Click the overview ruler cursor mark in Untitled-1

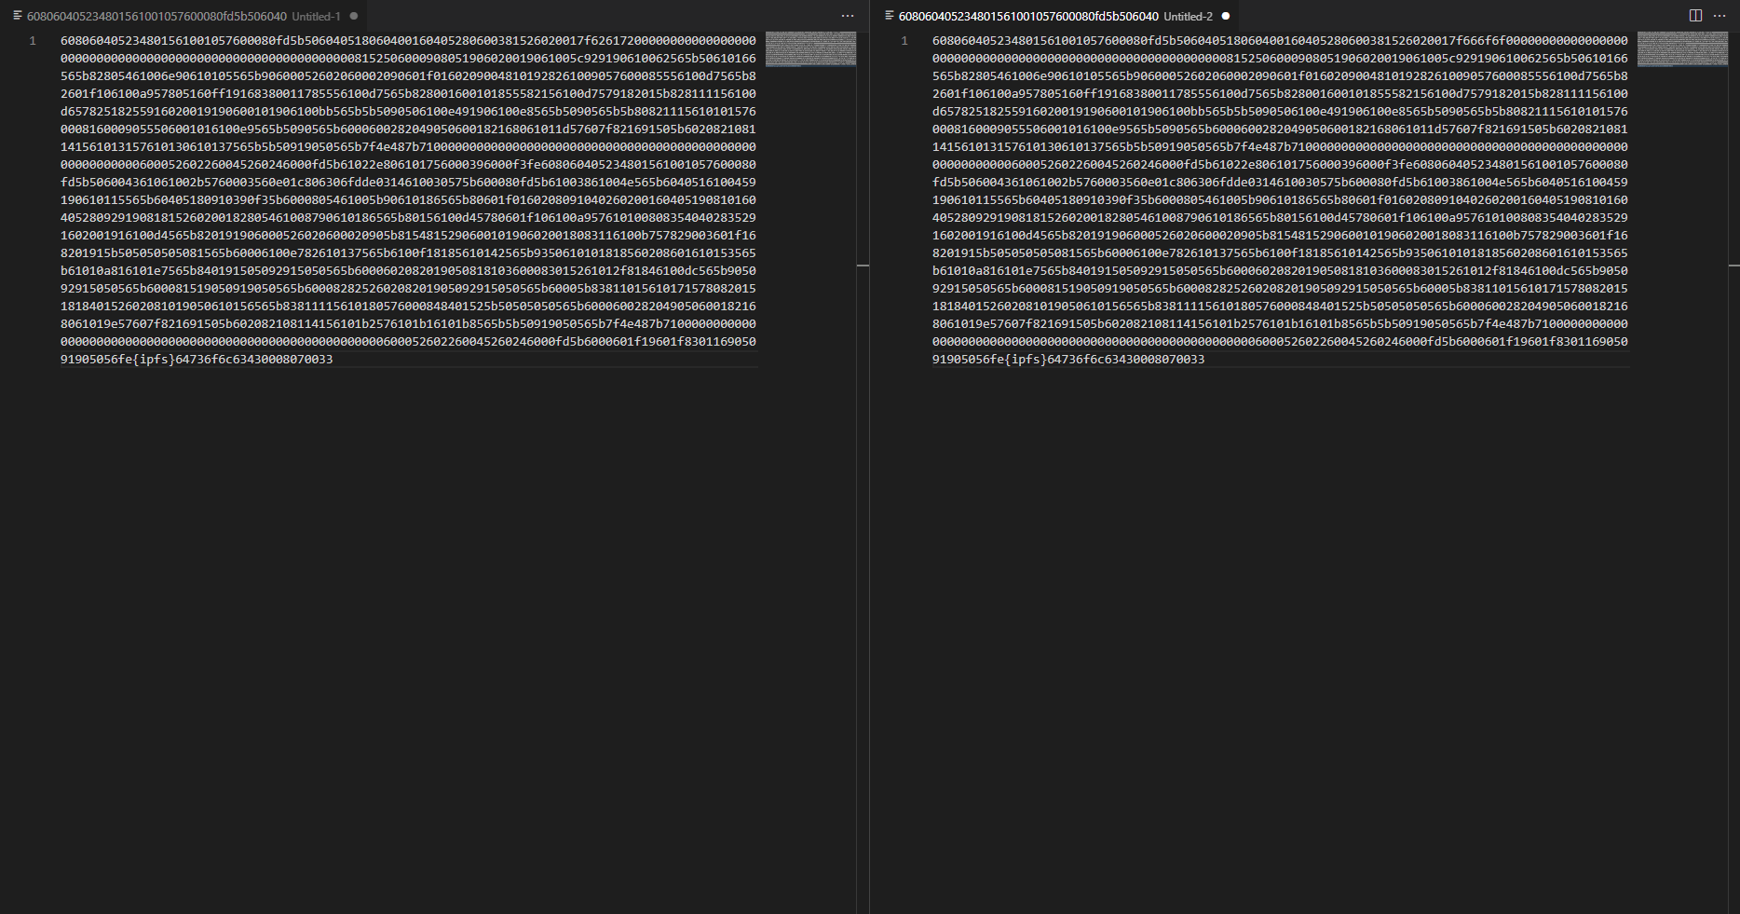tap(863, 266)
